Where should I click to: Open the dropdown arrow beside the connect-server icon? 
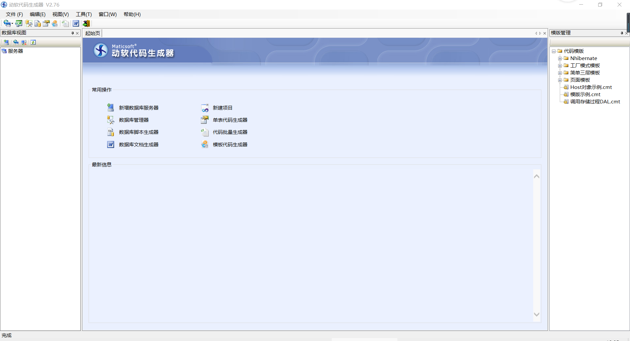[x=12, y=24]
